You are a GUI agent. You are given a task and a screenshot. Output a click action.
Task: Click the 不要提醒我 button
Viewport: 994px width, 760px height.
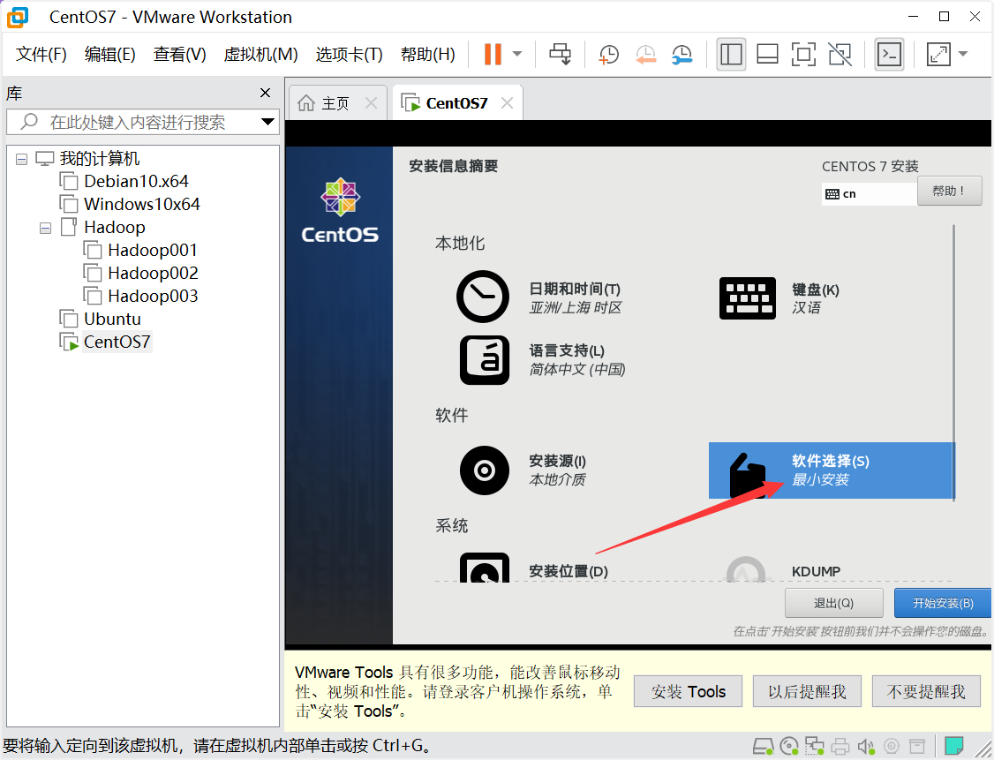(926, 691)
